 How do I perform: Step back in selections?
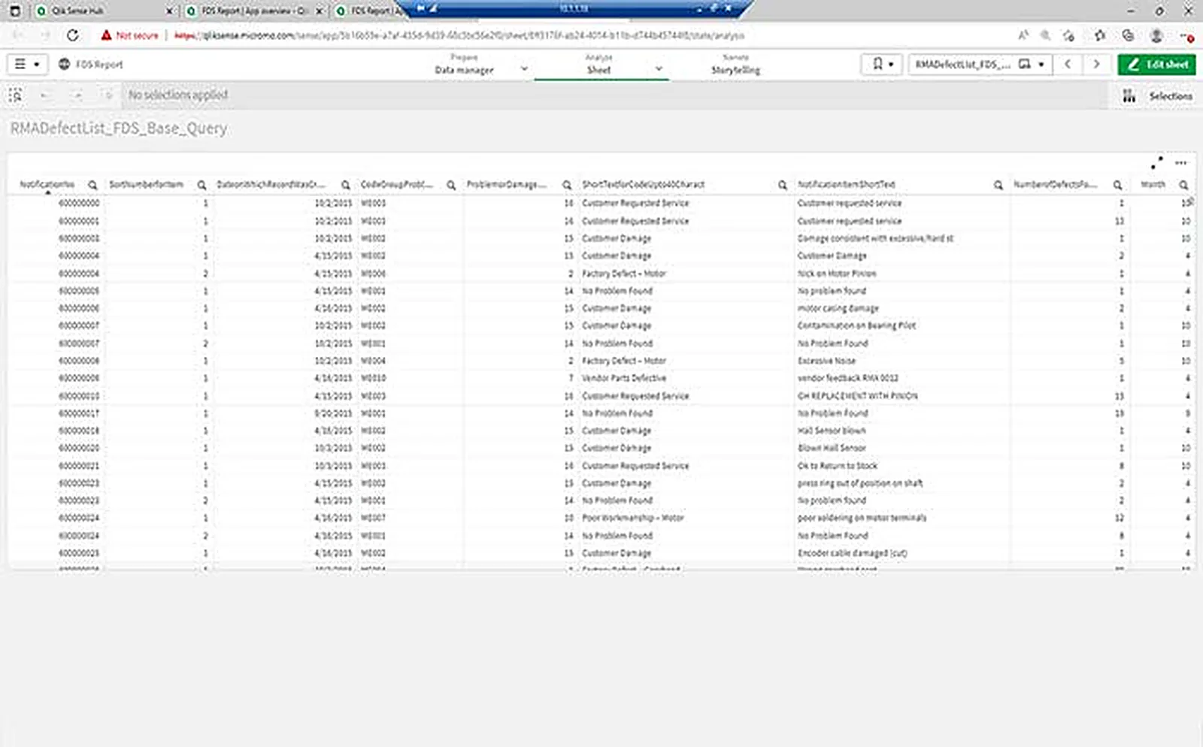(x=44, y=95)
